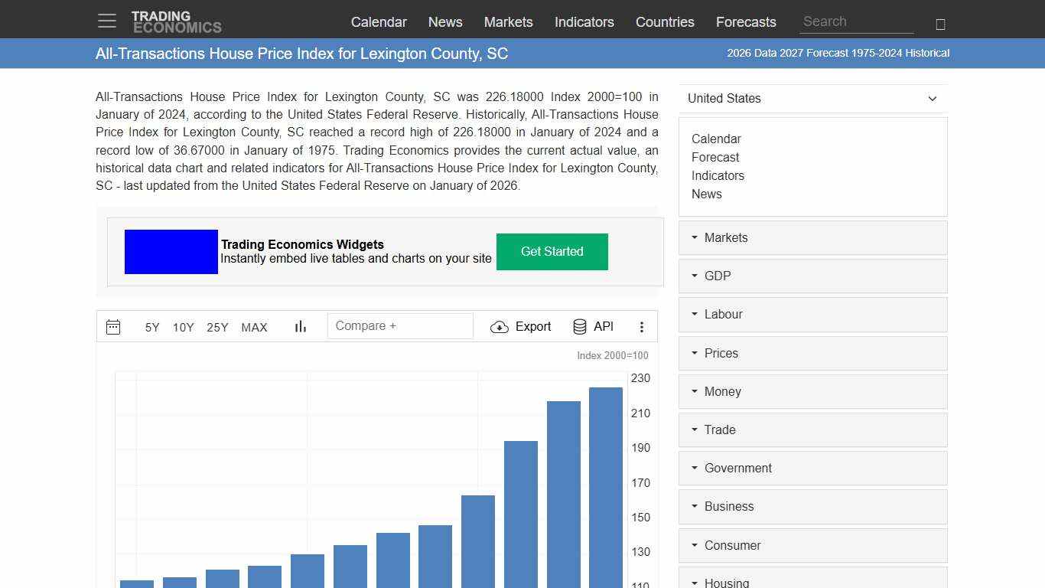Screen dimensions: 1045x588
Task: Select the 10Y time range
Action: 183,327
